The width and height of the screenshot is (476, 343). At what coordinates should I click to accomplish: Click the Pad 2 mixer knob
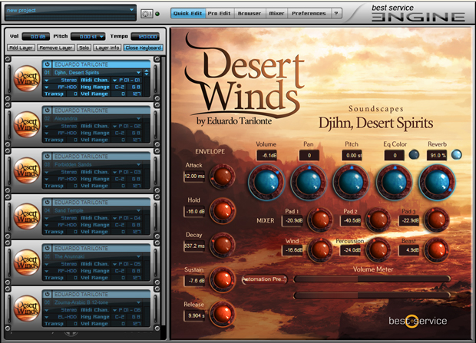tap(378, 219)
